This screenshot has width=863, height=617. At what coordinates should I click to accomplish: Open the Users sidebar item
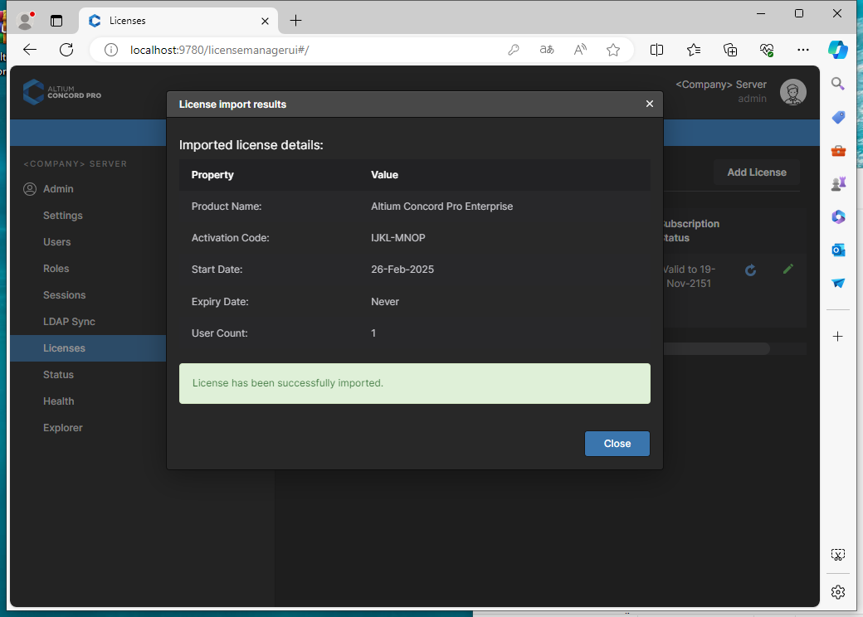tap(57, 242)
